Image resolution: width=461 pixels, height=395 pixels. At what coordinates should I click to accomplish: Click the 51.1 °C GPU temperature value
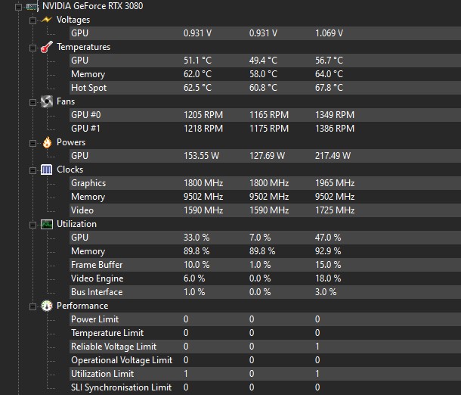[197, 61]
